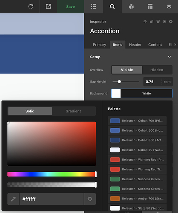Click the Save button
The width and height of the screenshot is (178, 213).
(70, 6)
